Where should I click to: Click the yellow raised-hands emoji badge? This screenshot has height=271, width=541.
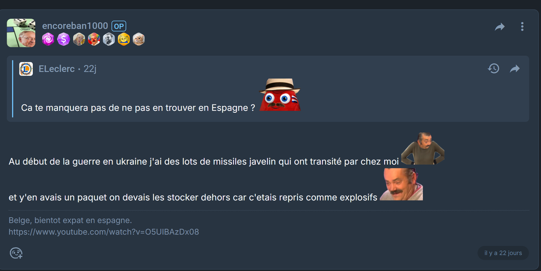click(x=124, y=39)
